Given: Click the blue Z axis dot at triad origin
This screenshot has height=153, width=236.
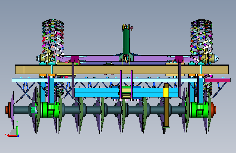Looking at the screenshot, I should click(x=18, y=136).
